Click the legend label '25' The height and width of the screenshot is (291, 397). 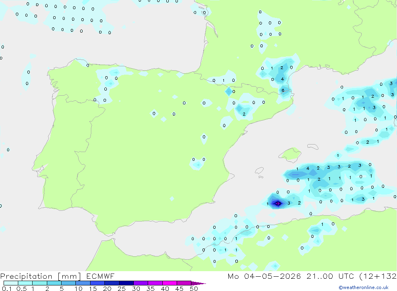pyautogui.click(x=121, y=289)
